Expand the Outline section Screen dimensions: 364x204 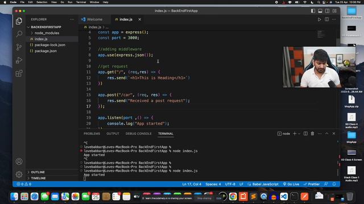click(x=38, y=172)
